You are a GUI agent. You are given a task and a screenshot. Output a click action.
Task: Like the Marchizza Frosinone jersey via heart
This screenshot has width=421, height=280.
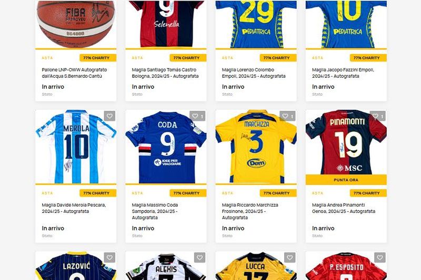[287, 116]
